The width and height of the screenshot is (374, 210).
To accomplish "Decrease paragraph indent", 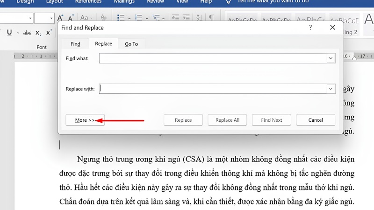I will point(175,18).
